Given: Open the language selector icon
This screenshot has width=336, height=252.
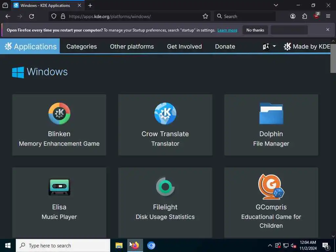Looking at the screenshot, I should pyautogui.click(x=269, y=47).
